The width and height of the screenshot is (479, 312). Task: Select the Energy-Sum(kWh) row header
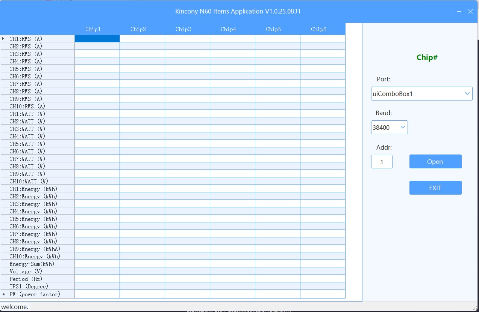click(38, 264)
